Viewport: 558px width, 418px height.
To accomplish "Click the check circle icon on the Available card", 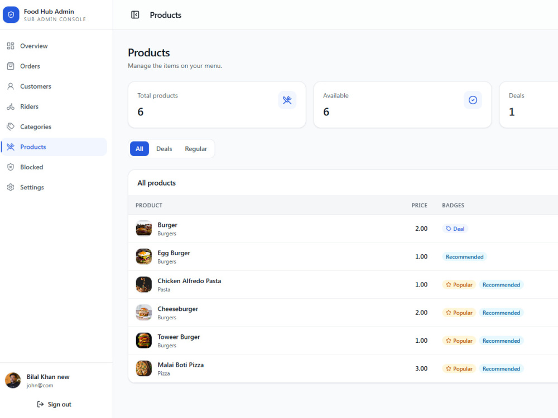I will pyautogui.click(x=473, y=100).
